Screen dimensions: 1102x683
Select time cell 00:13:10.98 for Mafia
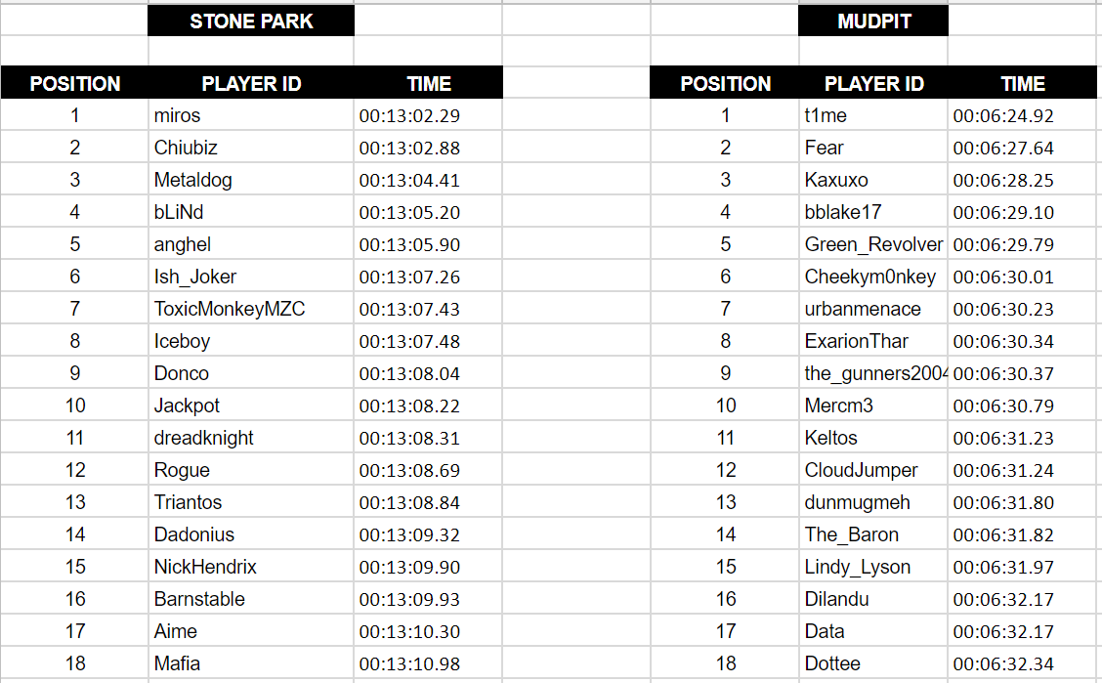click(x=428, y=663)
